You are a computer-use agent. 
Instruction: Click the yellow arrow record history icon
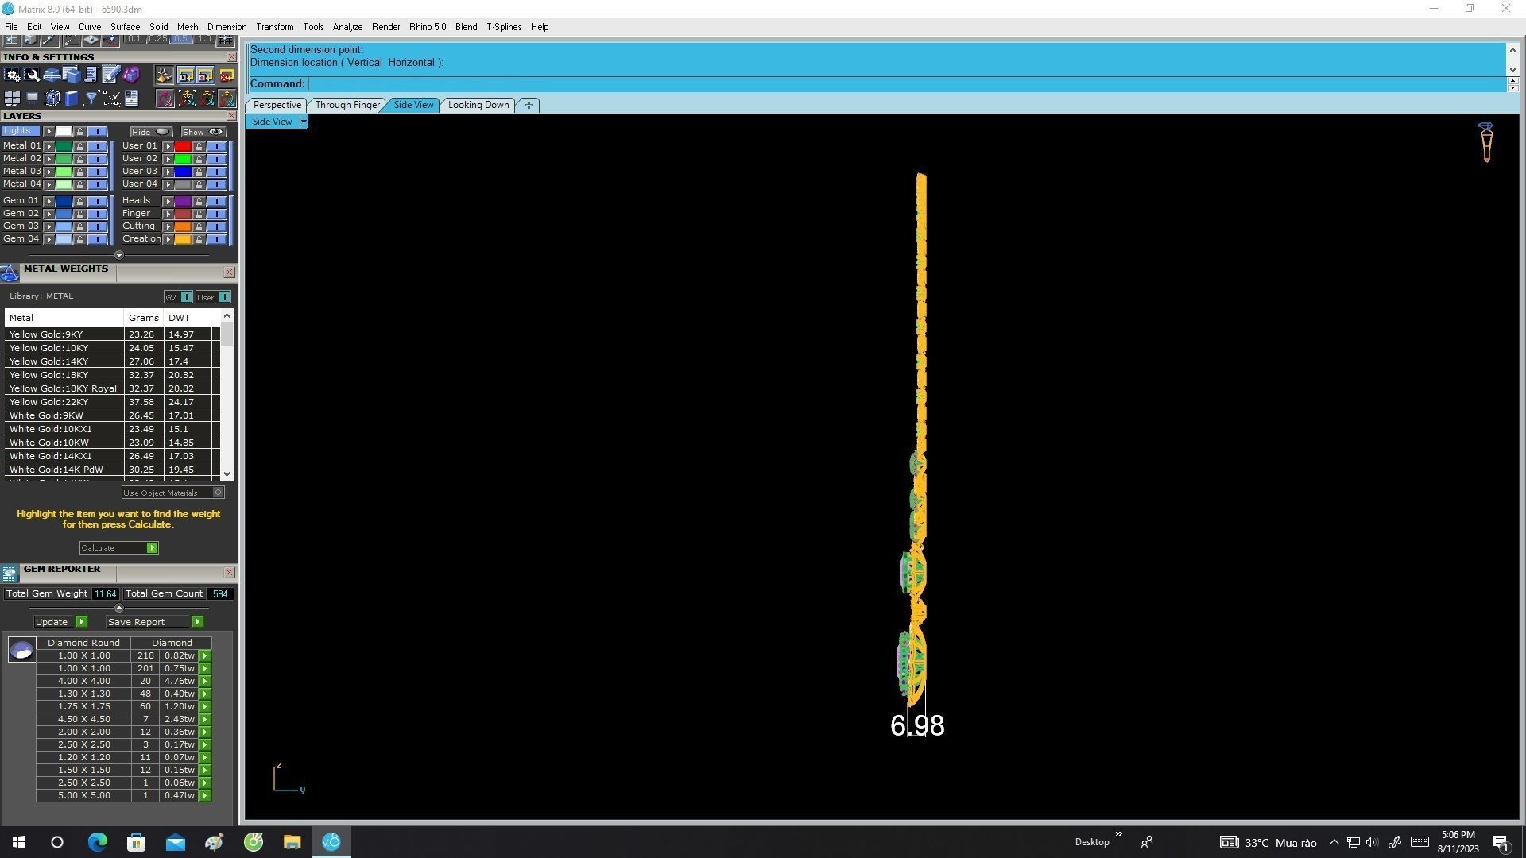coord(205,75)
